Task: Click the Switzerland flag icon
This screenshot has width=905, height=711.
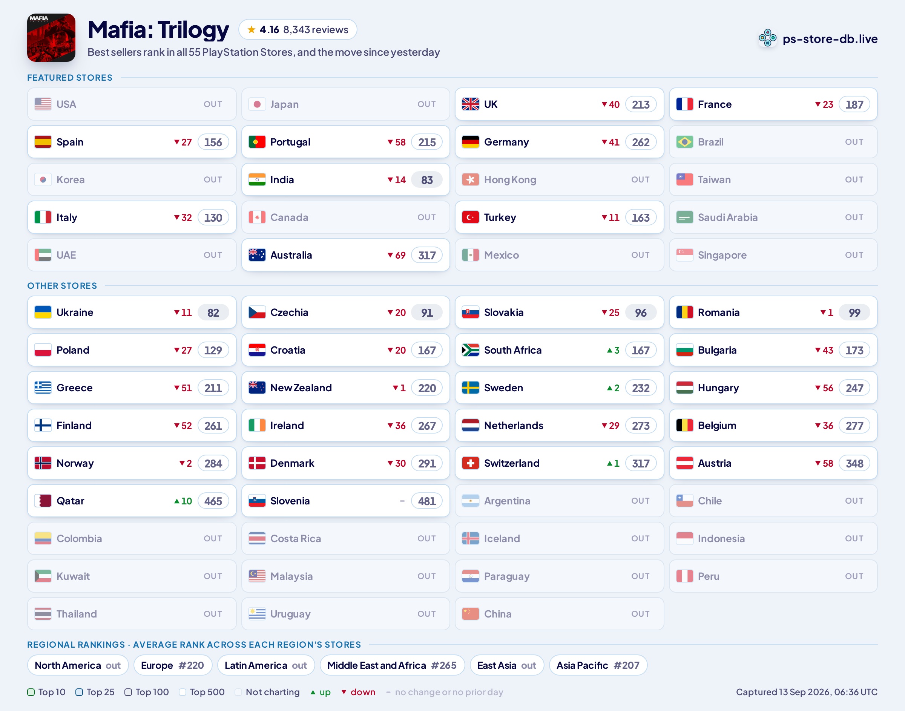Action: click(x=470, y=463)
